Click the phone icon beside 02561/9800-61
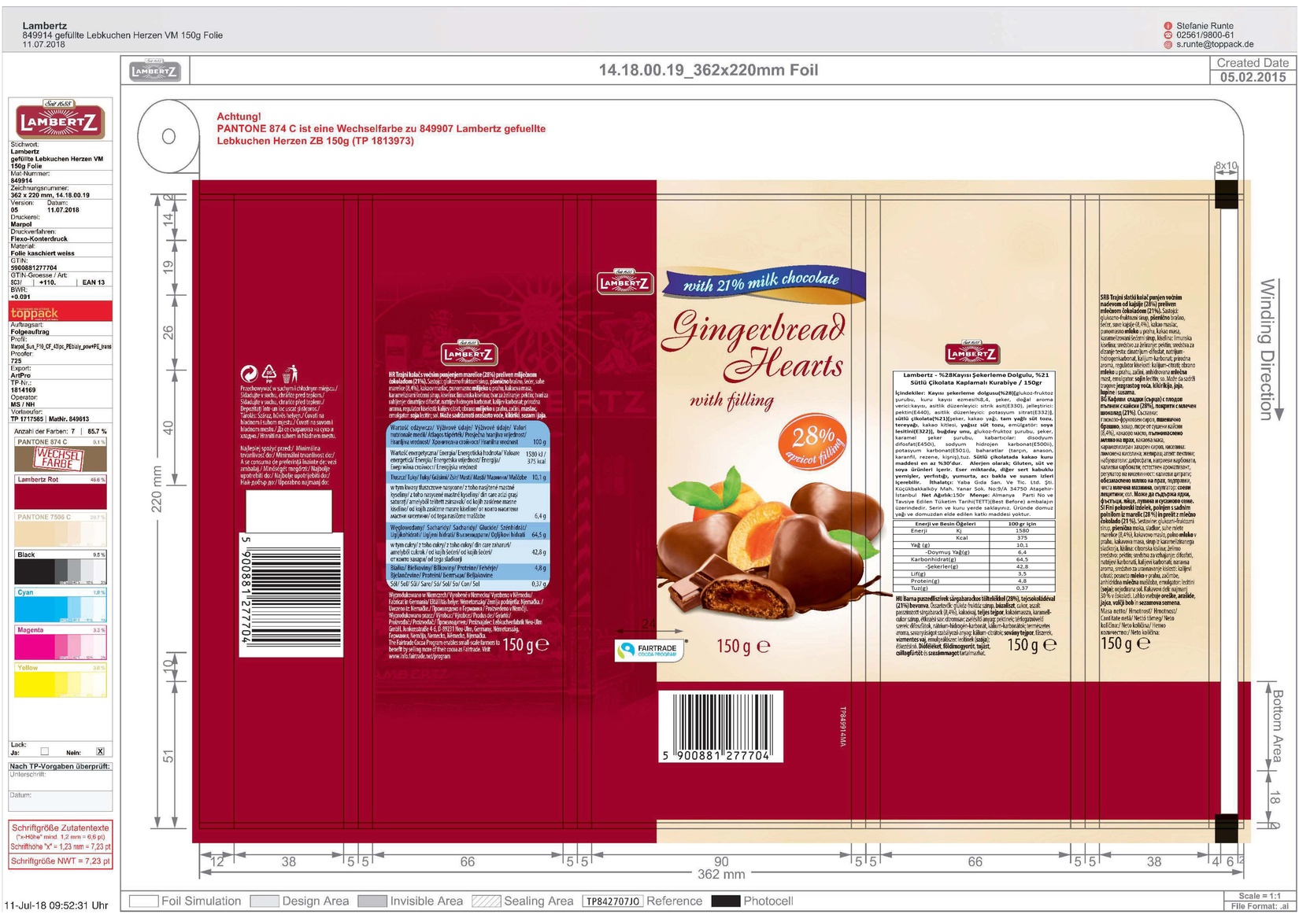 click(x=1168, y=35)
